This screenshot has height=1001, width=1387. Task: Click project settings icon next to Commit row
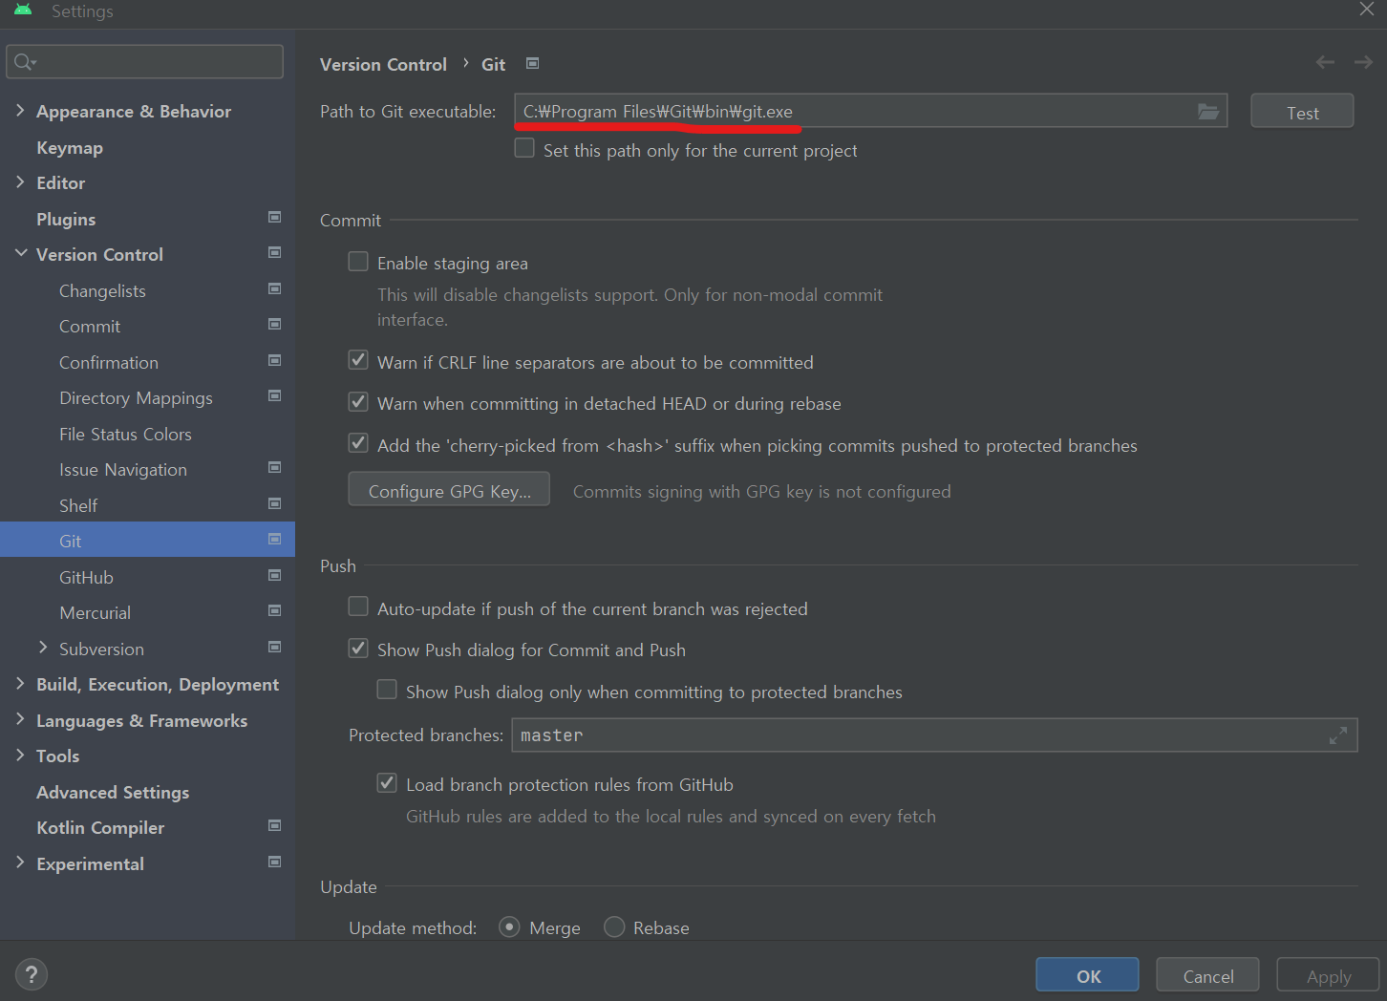(x=275, y=324)
